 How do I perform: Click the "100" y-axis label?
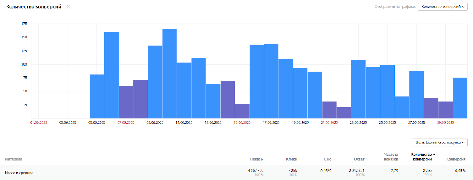pos(24,64)
